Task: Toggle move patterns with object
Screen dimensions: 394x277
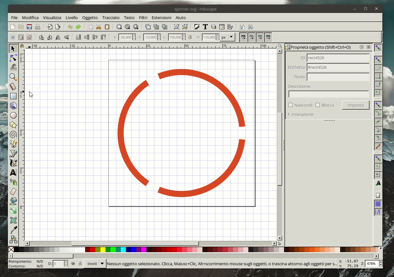Action: click(268, 37)
